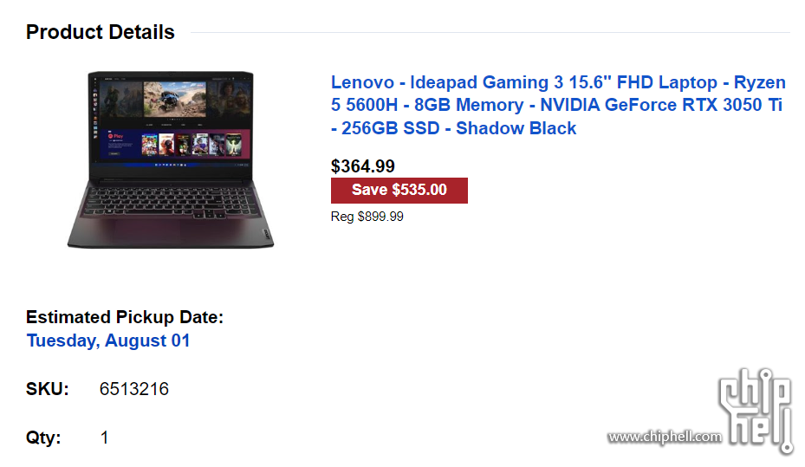Click the Estimated Pickup Date label

click(x=125, y=317)
